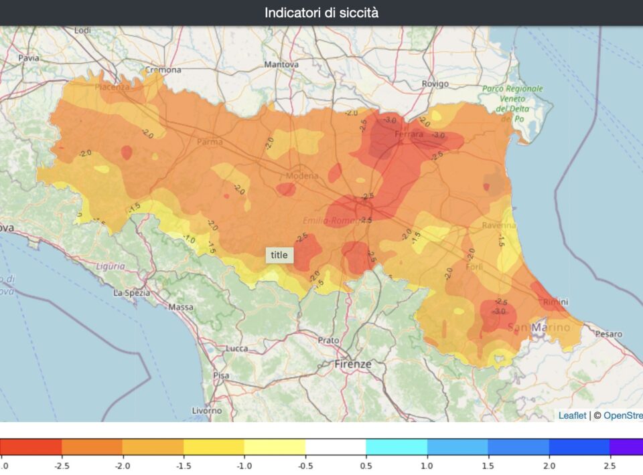Click the purple legend swatch right of 2.5
Image resolution: width=643 pixels, height=475 pixels.
click(x=627, y=446)
